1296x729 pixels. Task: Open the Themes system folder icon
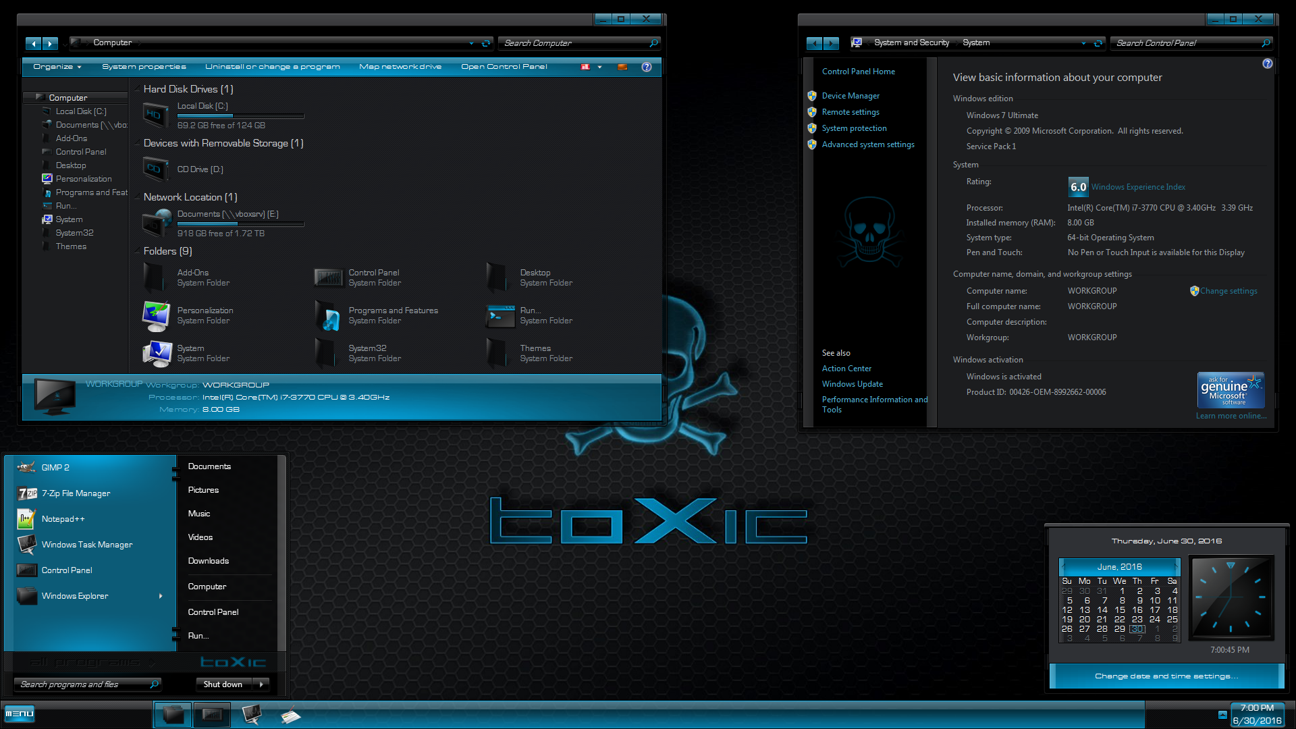[x=497, y=353]
